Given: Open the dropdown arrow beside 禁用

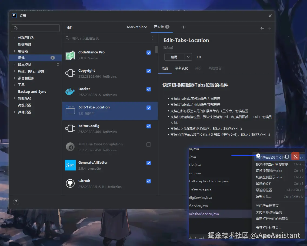Looking at the screenshot, I should [x=188, y=57].
